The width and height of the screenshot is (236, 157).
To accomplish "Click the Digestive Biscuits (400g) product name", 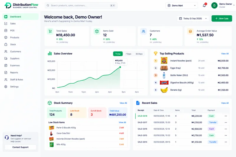I will click(x=182, y=83).
